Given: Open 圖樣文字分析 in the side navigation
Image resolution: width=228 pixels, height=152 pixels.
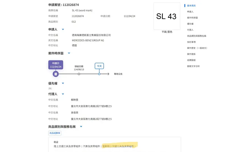Looking at the screenshot, I should pyautogui.click(x=194, y=66).
